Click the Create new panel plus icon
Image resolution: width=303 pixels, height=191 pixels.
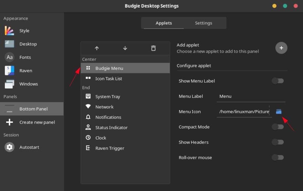click(10, 122)
